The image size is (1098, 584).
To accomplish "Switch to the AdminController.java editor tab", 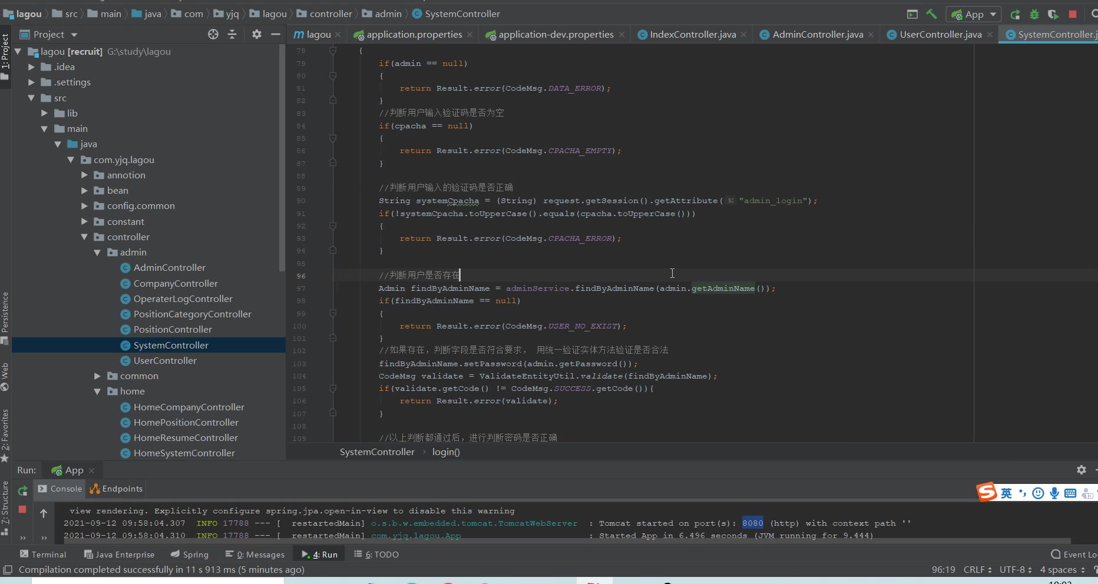I will pos(817,35).
